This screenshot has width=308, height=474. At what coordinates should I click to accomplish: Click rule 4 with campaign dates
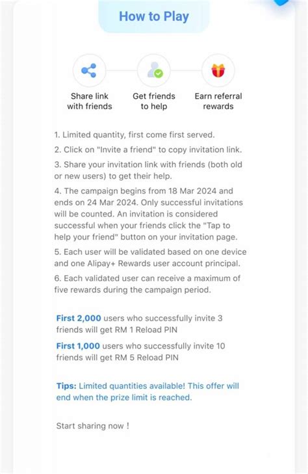point(149,214)
